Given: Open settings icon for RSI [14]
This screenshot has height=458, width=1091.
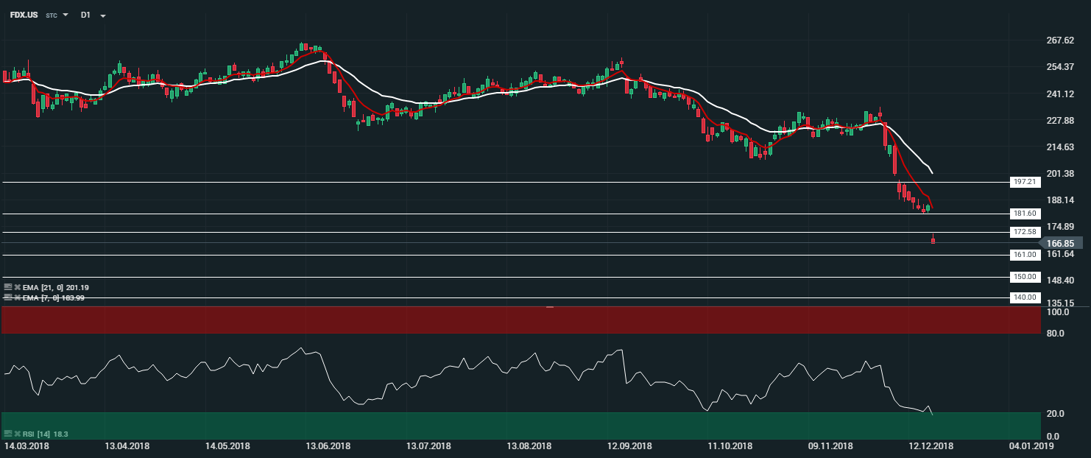Looking at the screenshot, I should pyautogui.click(x=7, y=434).
